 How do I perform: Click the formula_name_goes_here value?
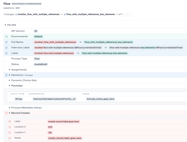pyautogui.click(x=100, y=99)
